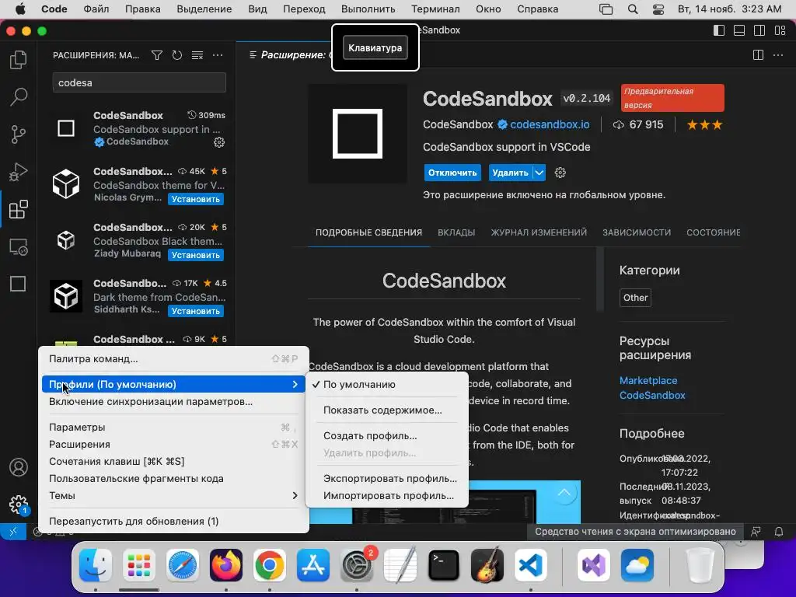Viewport: 796px width, 597px height.
Task: Select the По умолчанию profile
Action: (386, 384)
